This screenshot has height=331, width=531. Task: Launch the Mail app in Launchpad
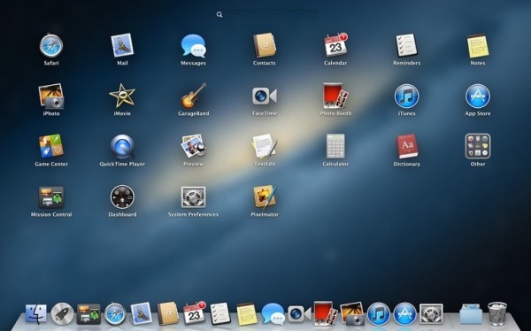point(122,45)
